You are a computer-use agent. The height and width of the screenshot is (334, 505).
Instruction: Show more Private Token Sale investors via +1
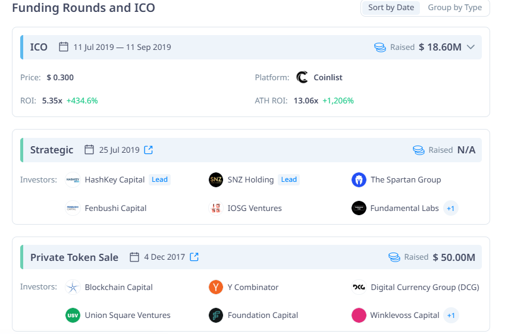tap(451, 316)
